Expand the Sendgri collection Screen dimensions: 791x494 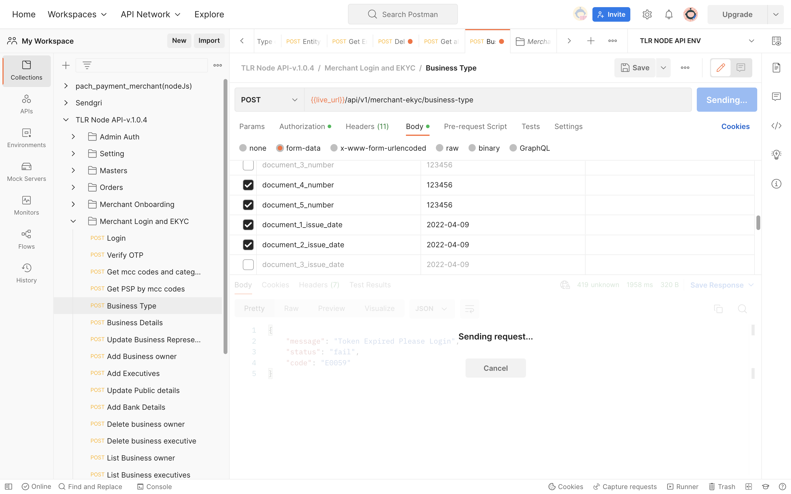click(x=66, y=103)
